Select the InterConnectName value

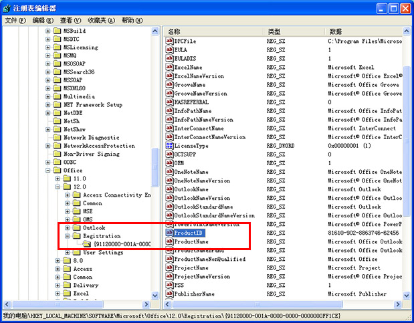[x=199, y=128]
